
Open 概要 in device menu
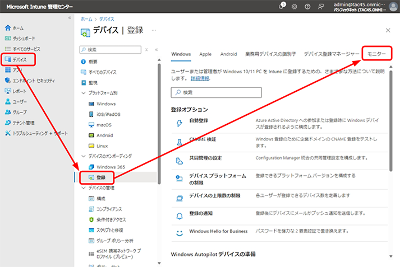pyautogui.click(x=89, y=62)
